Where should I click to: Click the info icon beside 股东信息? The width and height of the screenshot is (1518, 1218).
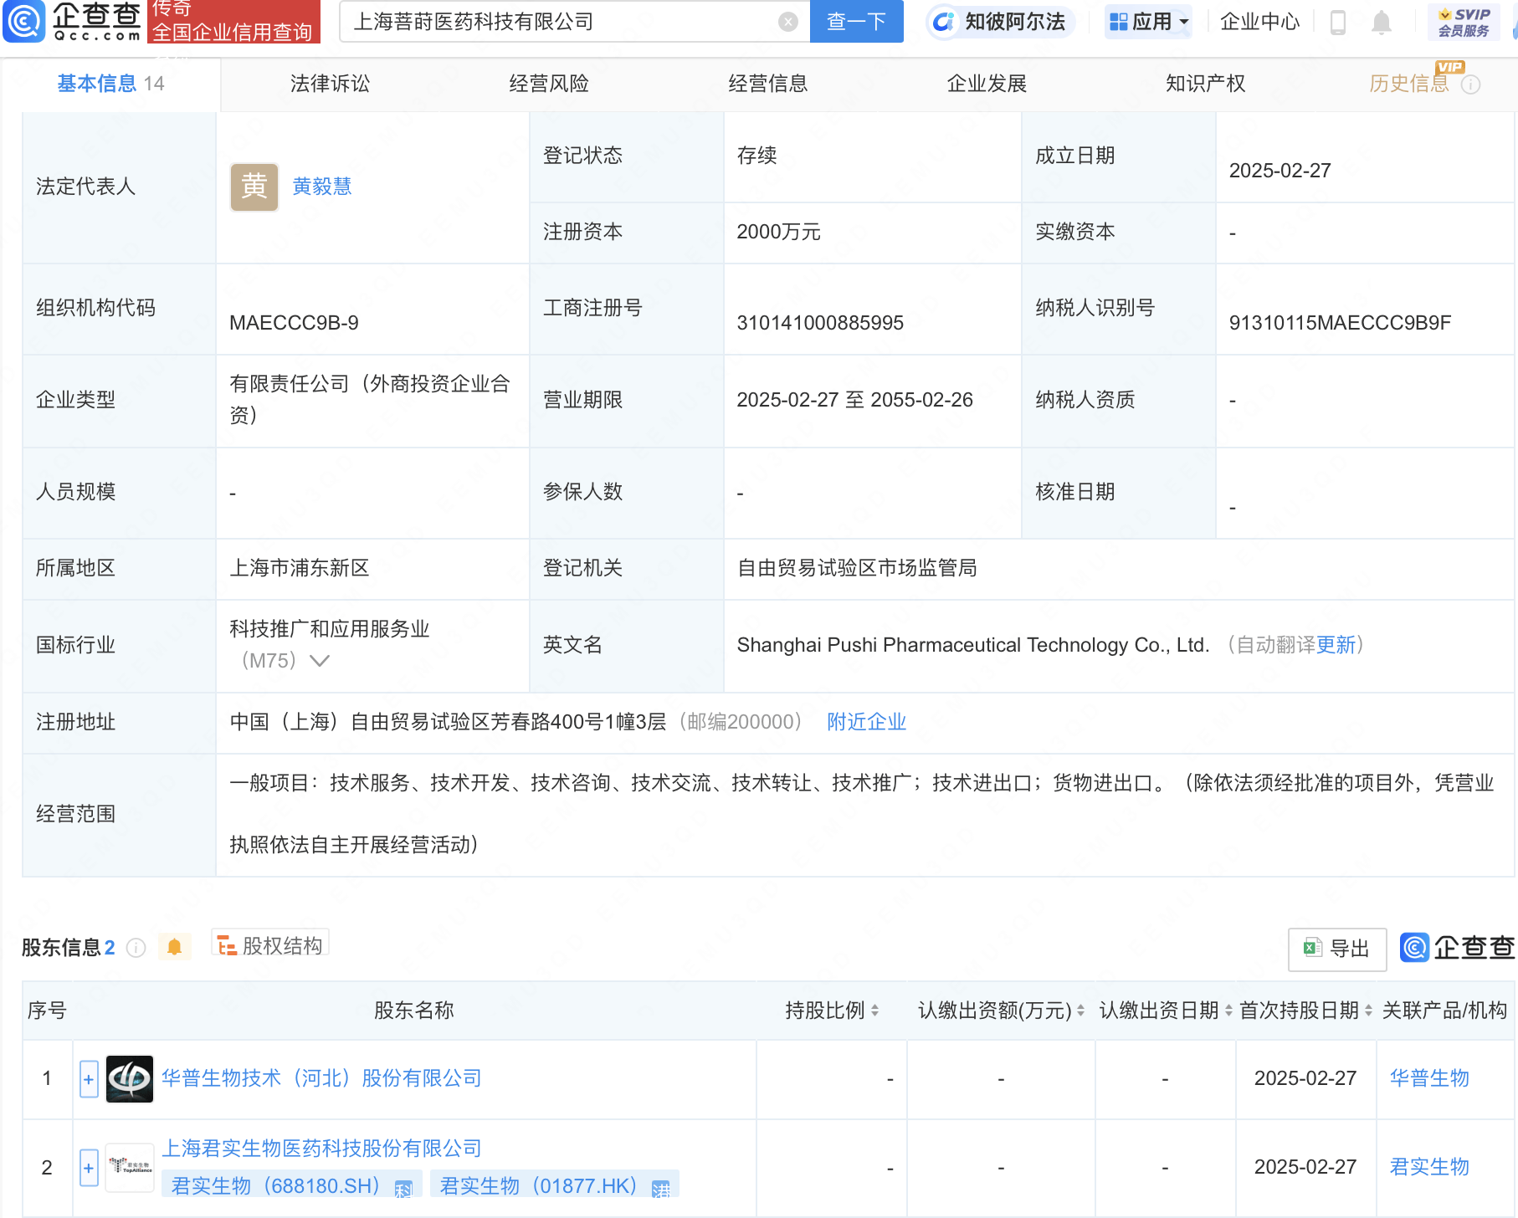click(x=136, y=948)
